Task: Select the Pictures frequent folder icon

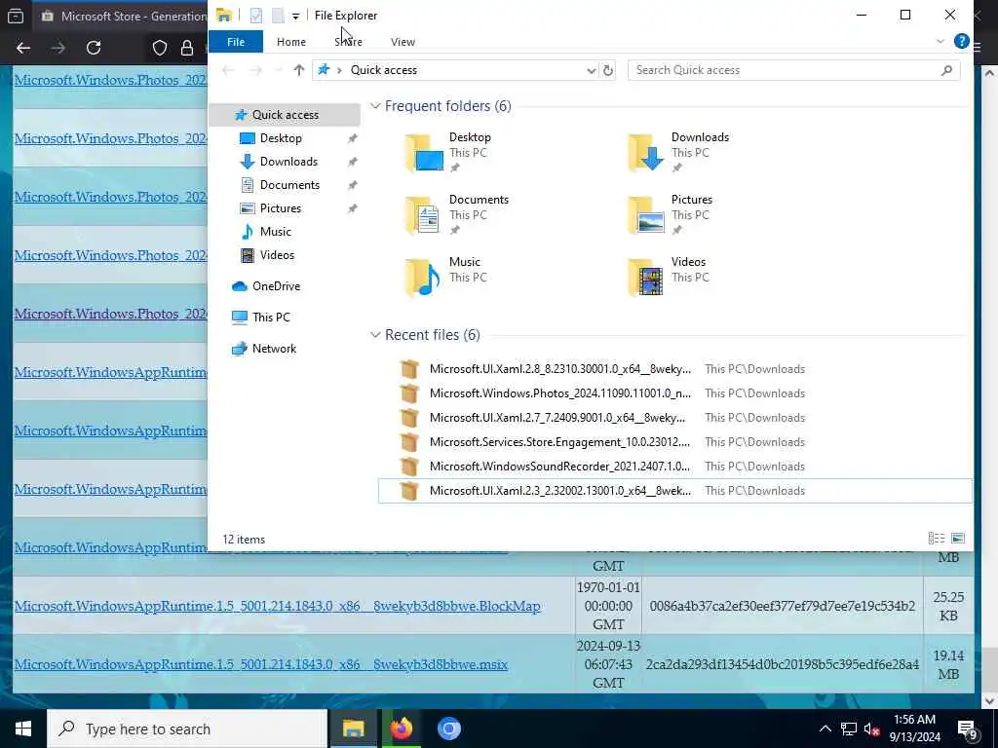Action: 646,215
